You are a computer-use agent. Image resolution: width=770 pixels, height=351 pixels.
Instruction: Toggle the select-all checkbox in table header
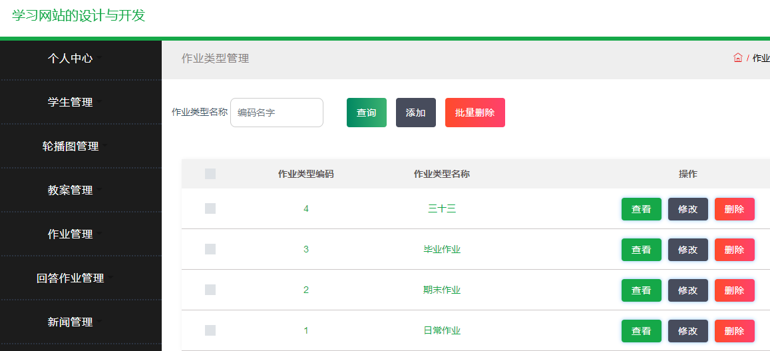tap(210, 174)
